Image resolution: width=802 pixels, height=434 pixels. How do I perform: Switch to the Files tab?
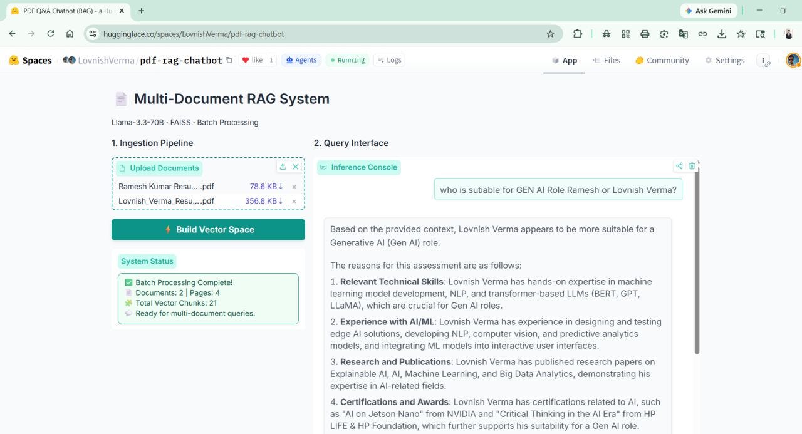pyautogui.click(x=606, y=60)
